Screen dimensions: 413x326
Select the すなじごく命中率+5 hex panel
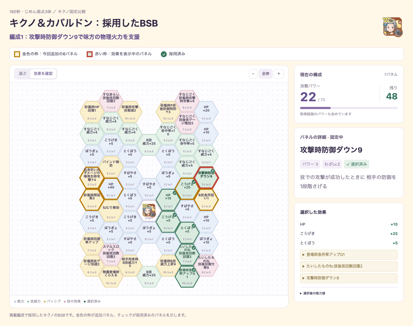coord(187,145)
